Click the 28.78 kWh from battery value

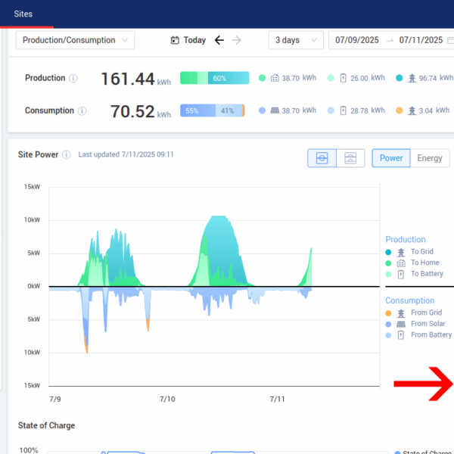(x=368, y=110)
